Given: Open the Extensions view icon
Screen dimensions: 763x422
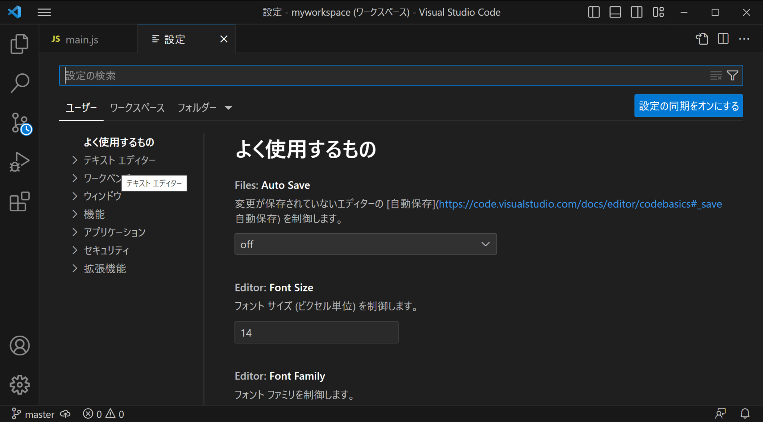Looking at the screenshot, I should pyautogui.click(x=19, y=201).
